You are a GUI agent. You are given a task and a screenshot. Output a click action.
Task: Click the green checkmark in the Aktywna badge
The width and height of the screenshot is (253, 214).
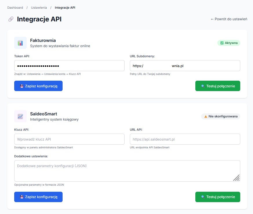tap(222, 43)
